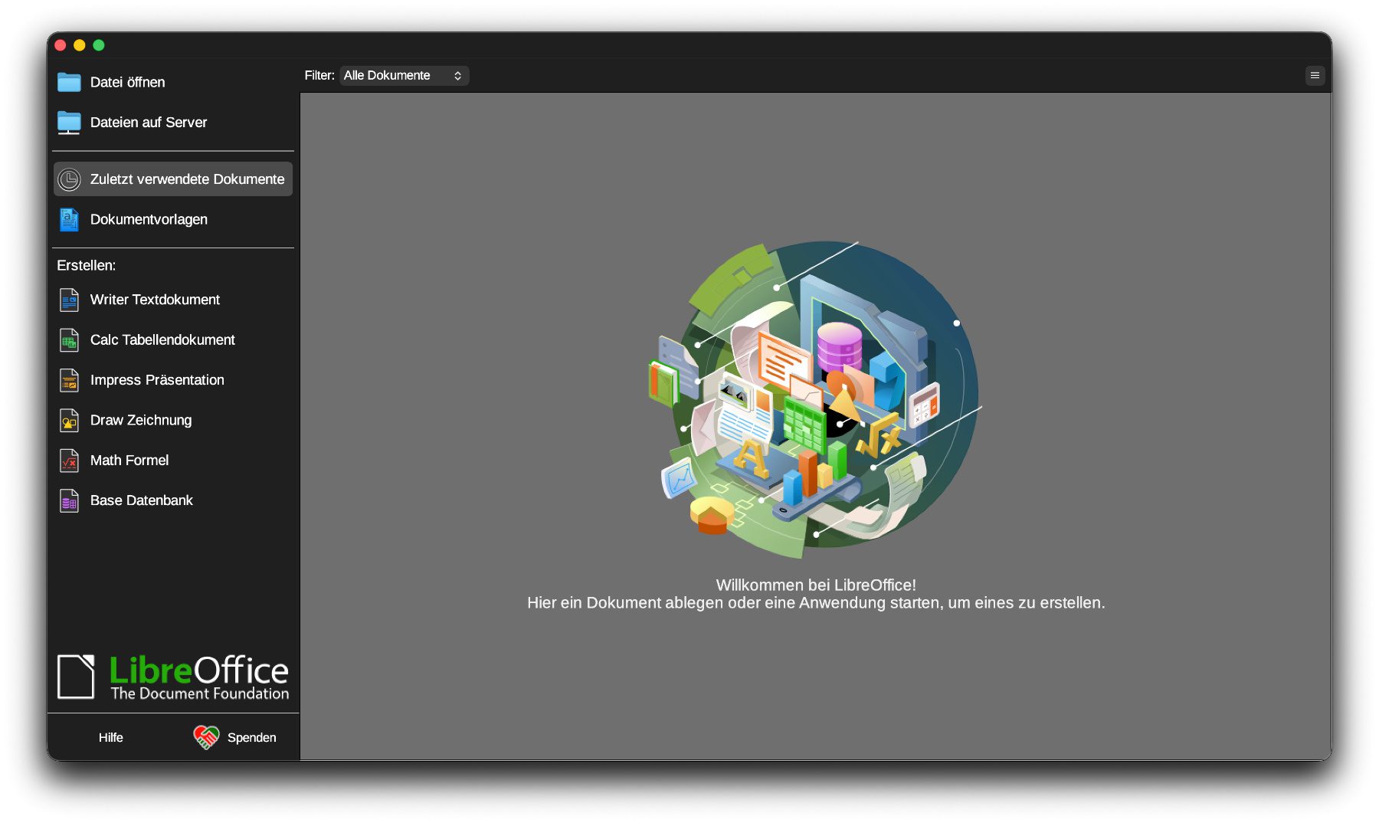Open the Alle Dokumente filter dropdown

(404, 75)
